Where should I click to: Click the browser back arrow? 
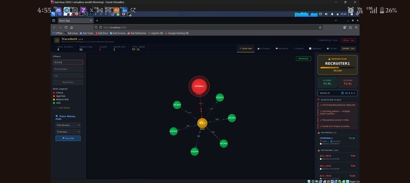point(54,27)
